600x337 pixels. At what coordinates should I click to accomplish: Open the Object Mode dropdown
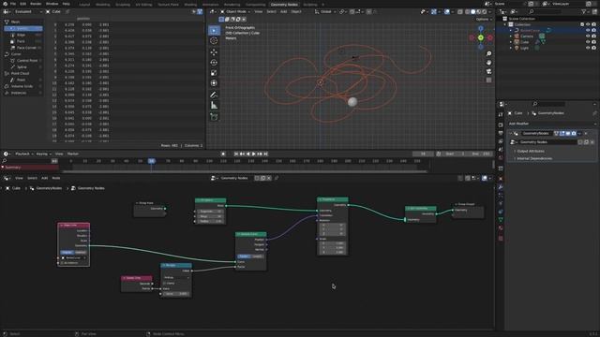(x=235, y=12)
